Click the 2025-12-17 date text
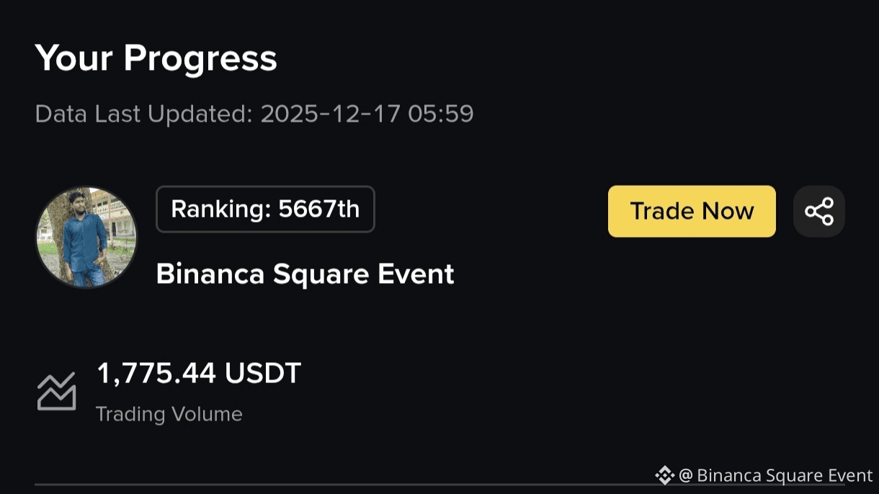The height and width of the screenshot is (494, 879). coord(329,114)
